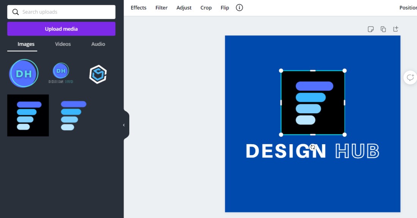Duplicate the page using the copy icon

(383, 29)
